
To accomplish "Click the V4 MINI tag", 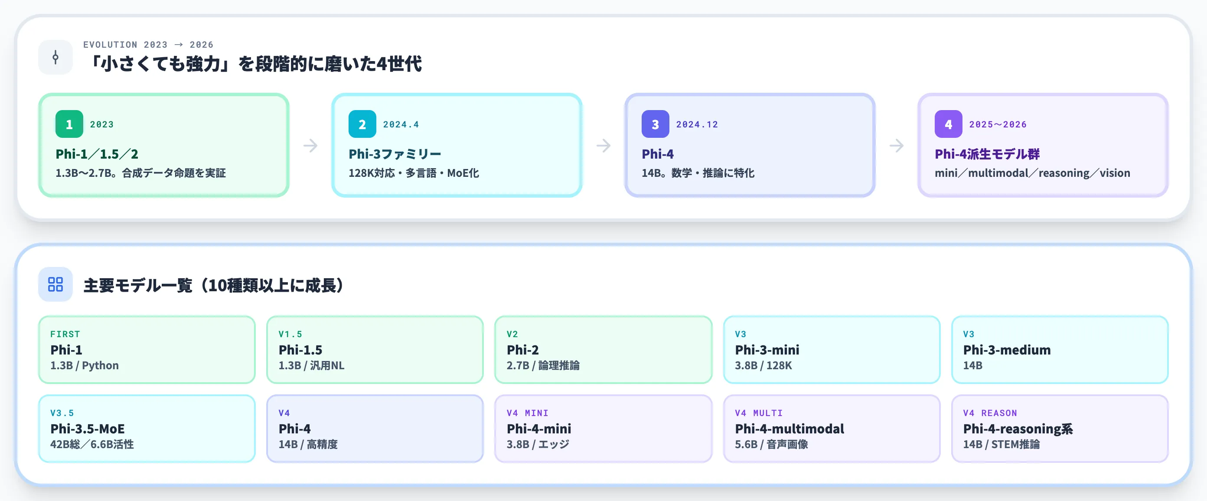I will point(527,413).
